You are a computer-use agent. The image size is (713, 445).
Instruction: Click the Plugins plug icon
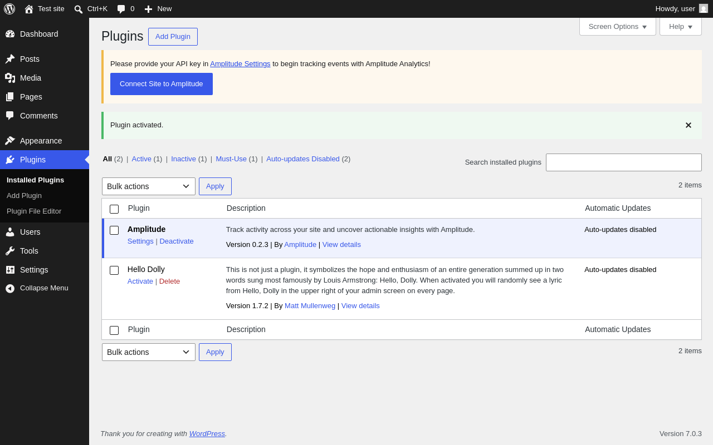point(10,160)
